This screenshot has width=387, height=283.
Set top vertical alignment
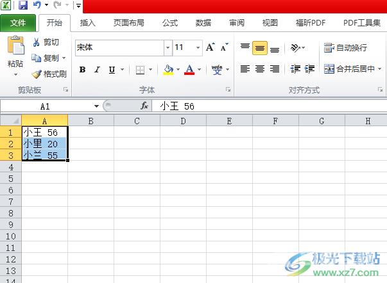(245, 47)
